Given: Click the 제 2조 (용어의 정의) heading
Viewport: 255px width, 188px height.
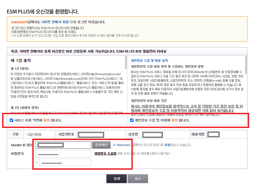Looking at the screenshot, I should [25, 108].
